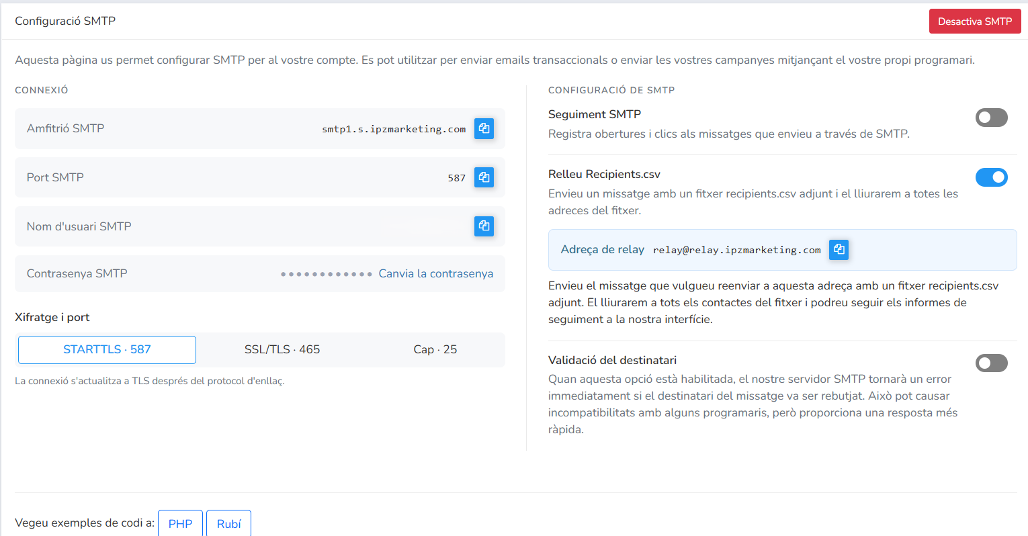Enable Validació del destinatari switch
Screen dimensions: 1028x536
coord(992,363)
